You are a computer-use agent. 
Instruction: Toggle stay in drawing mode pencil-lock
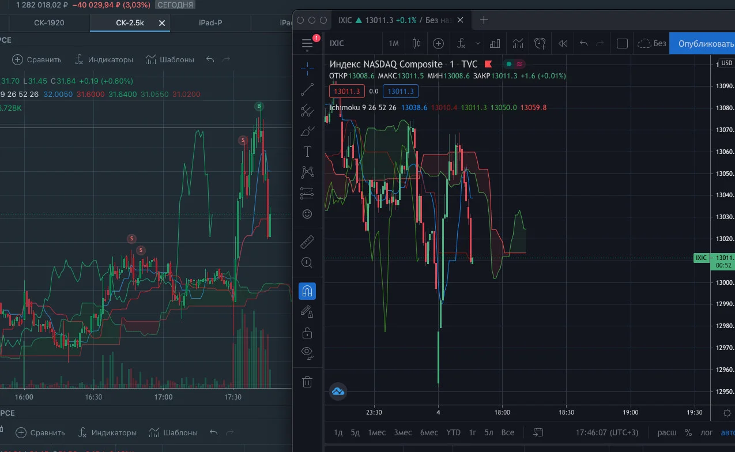click(x=307, y=312)
